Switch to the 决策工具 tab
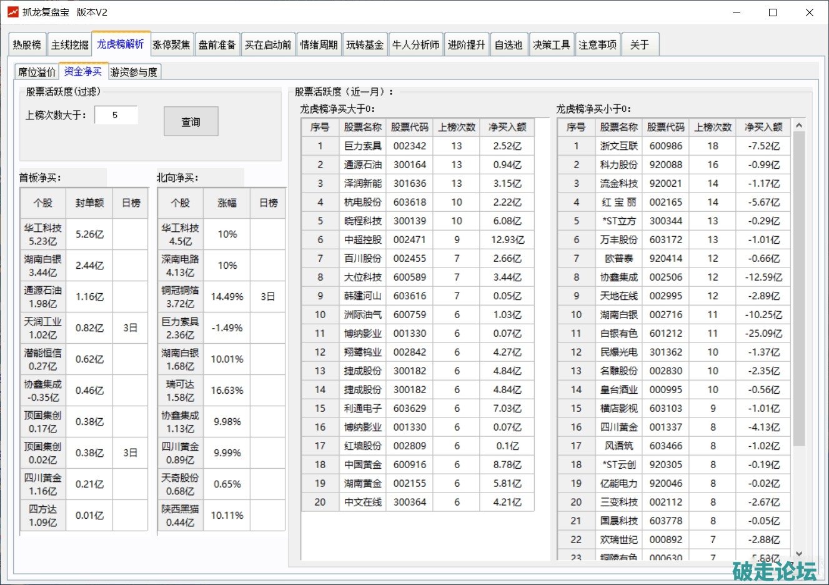The image size is (829, 585). [x=551, y=45]
